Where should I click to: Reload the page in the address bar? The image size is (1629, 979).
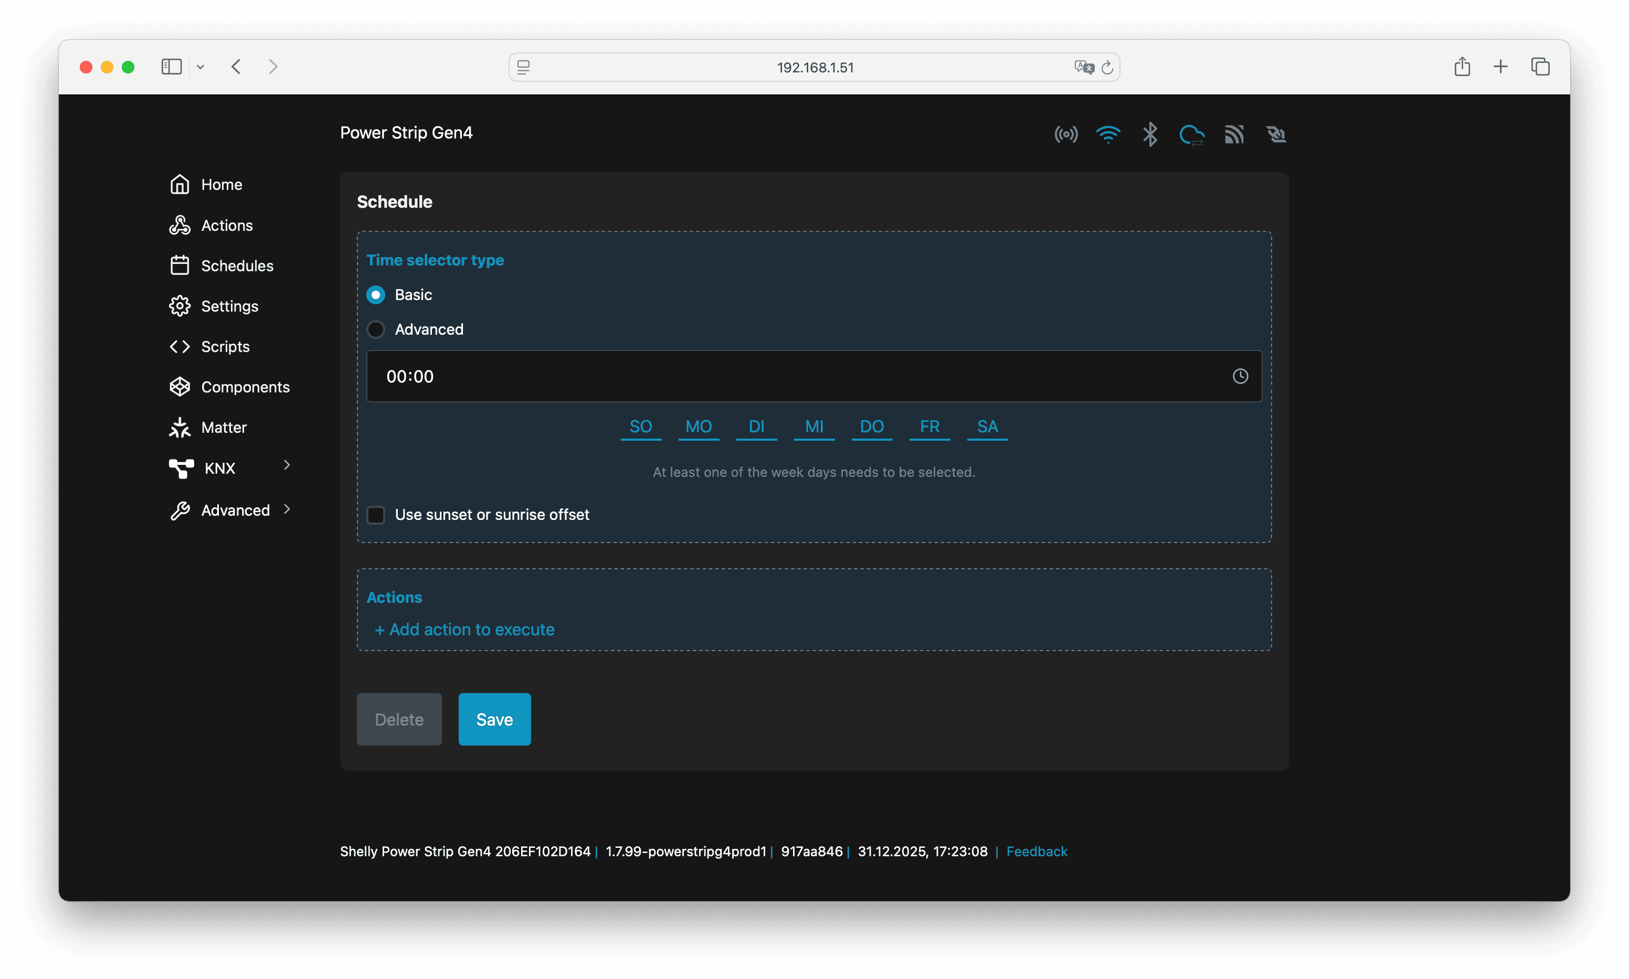click(x=1107, y=67)
